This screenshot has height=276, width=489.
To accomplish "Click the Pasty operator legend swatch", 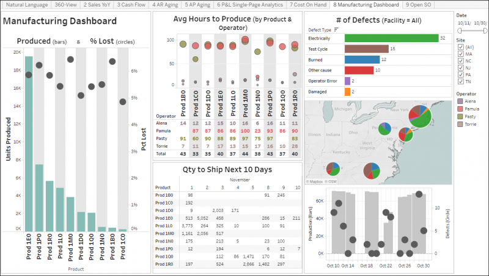I will pos(460,117).
